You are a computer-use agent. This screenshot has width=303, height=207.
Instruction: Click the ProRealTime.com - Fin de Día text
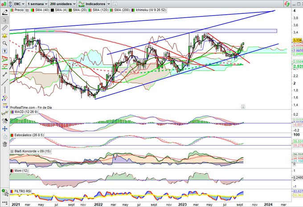(x=31, y=108)
